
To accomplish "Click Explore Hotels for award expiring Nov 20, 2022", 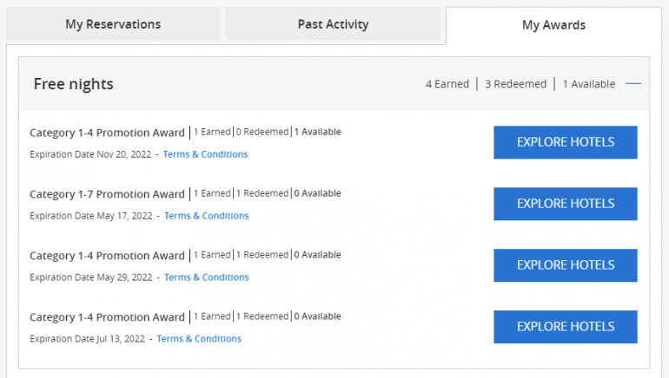I will [565, 142].
